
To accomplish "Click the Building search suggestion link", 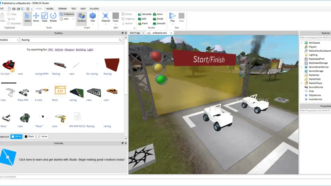I will pyautogui.click(x=81, y=49).
